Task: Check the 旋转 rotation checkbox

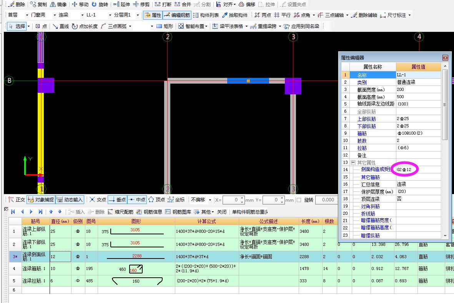Action: pos(299,200)
